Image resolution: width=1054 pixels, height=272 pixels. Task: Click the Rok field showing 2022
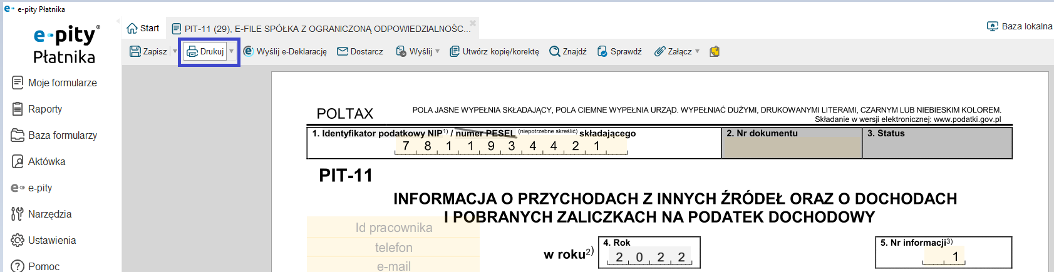click(x=650, y=257)
